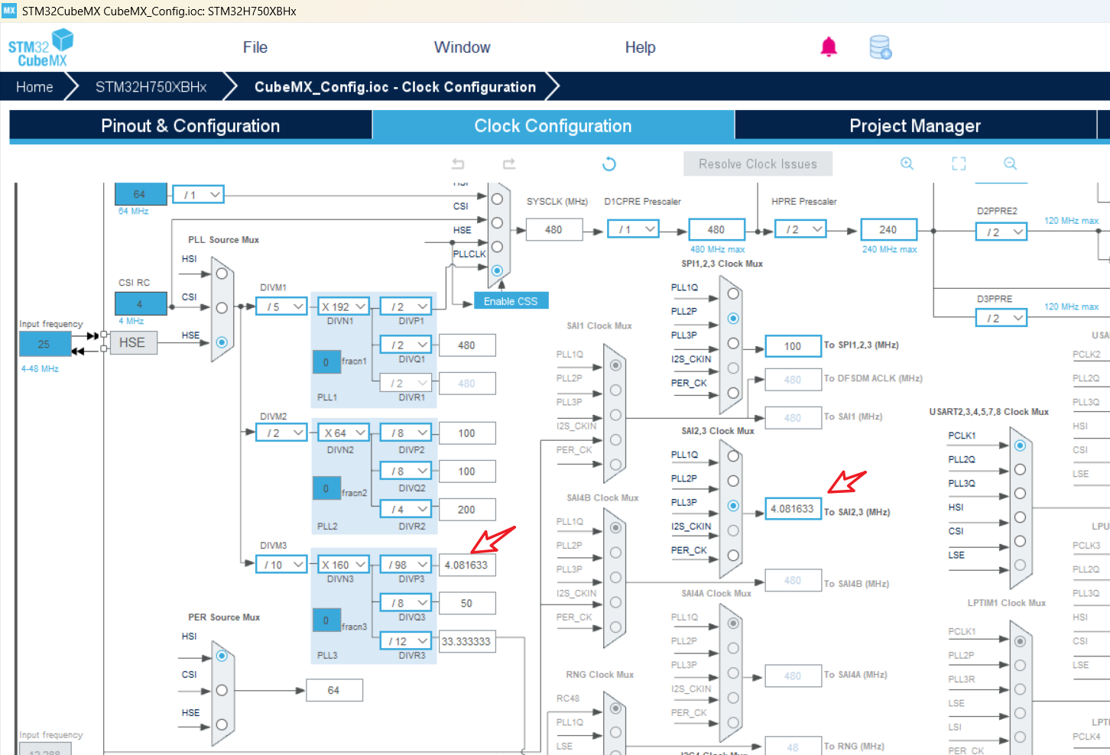Zoom in with the magnifier plus icon
This screenshot has height=755, width=1110.
click(907, 164)
